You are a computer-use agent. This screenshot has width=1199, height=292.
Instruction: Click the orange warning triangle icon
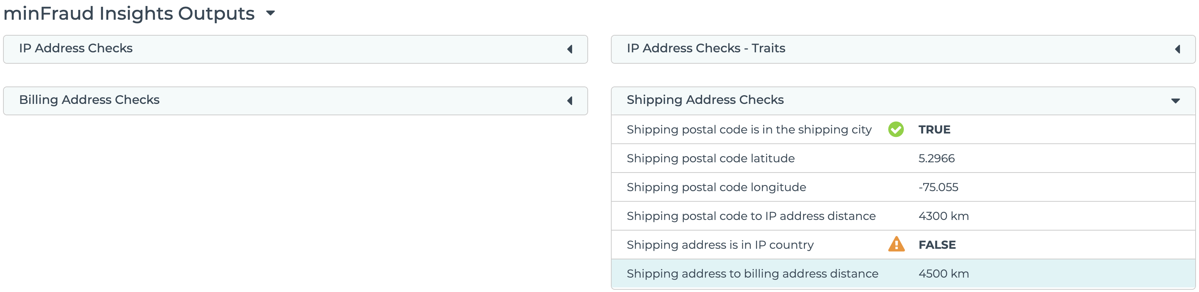pos(896,244)
